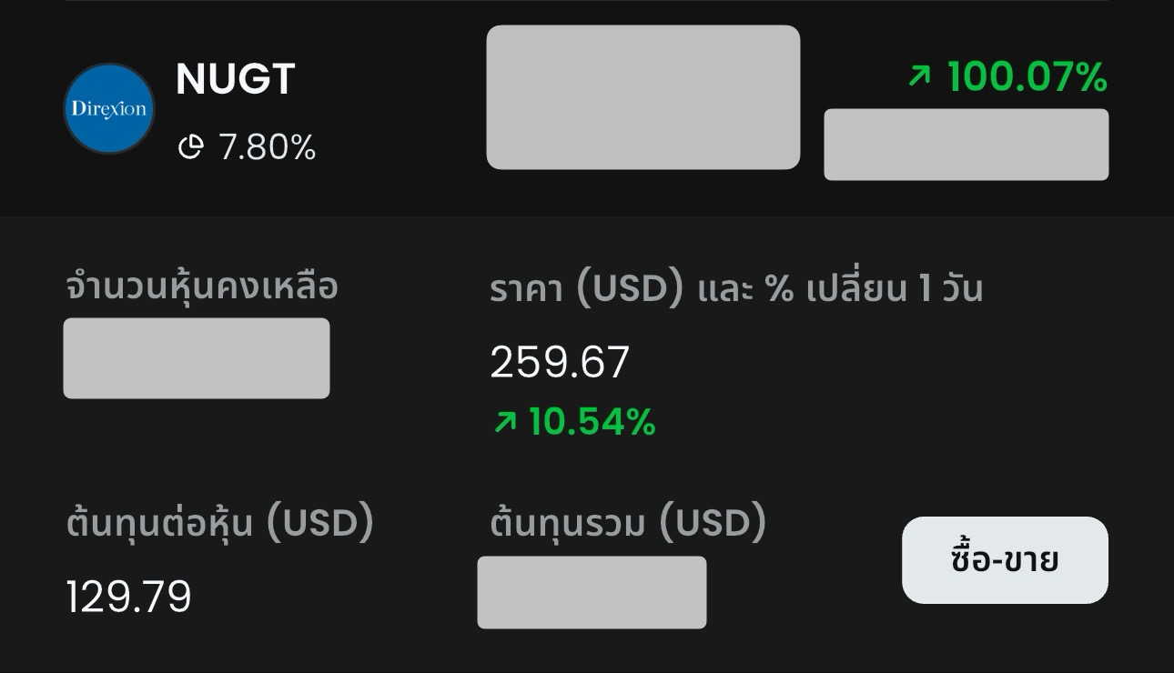The width and height of the screenshot is (1174, 673).
Task: Tap the hidden box under ต้นทุนรวม (USD)
Action: pyautogui.click(x=592, y=592)
